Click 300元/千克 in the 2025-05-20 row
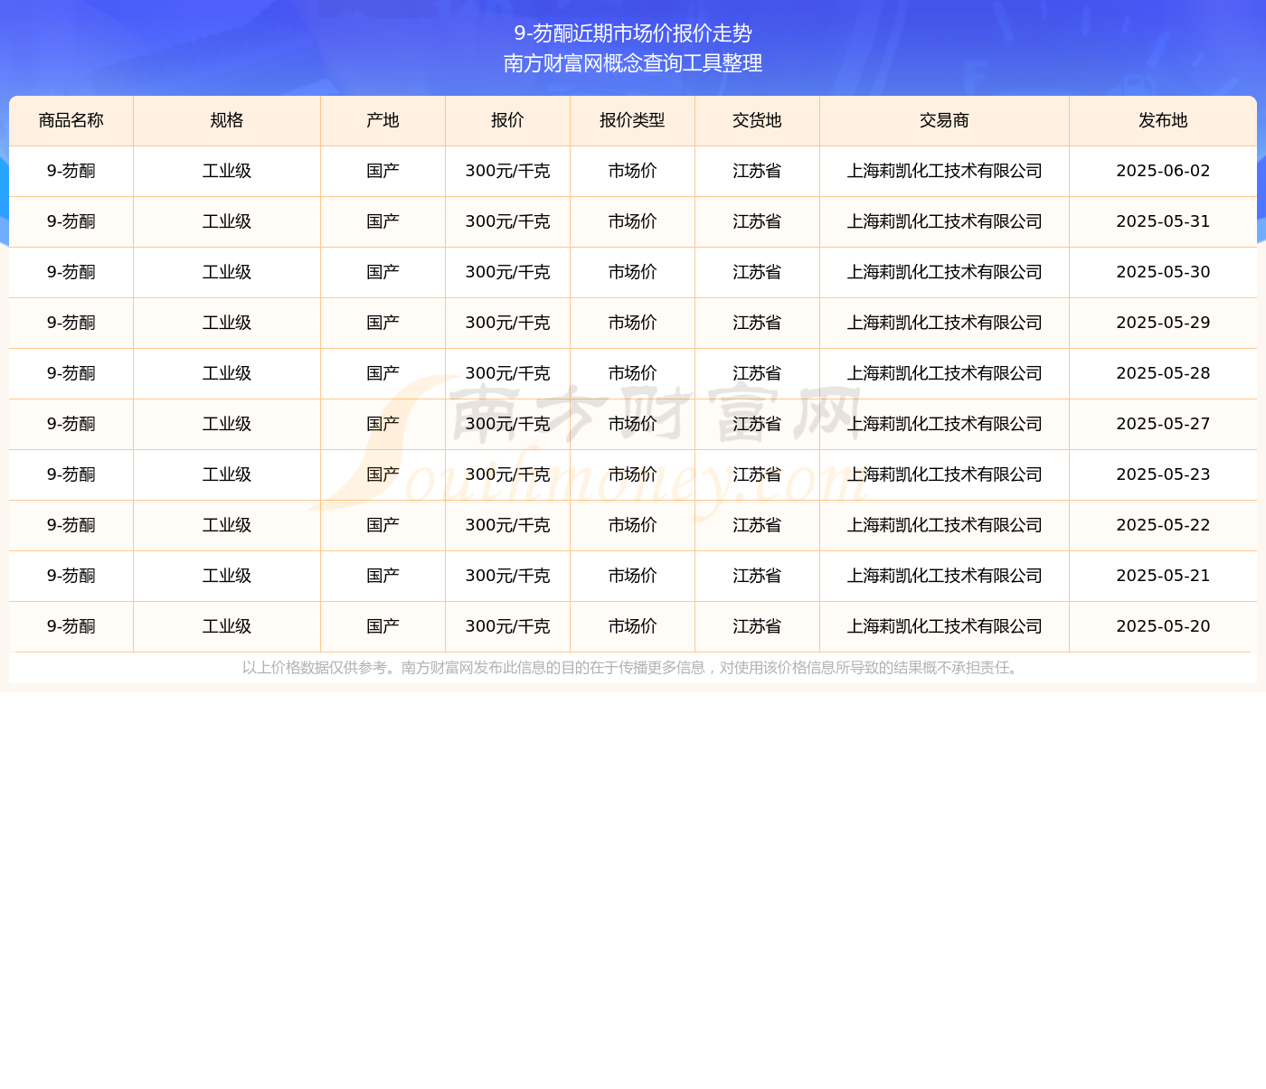Image resolution: width=1266 pixels, height=1089 pixels. (507, 626)
